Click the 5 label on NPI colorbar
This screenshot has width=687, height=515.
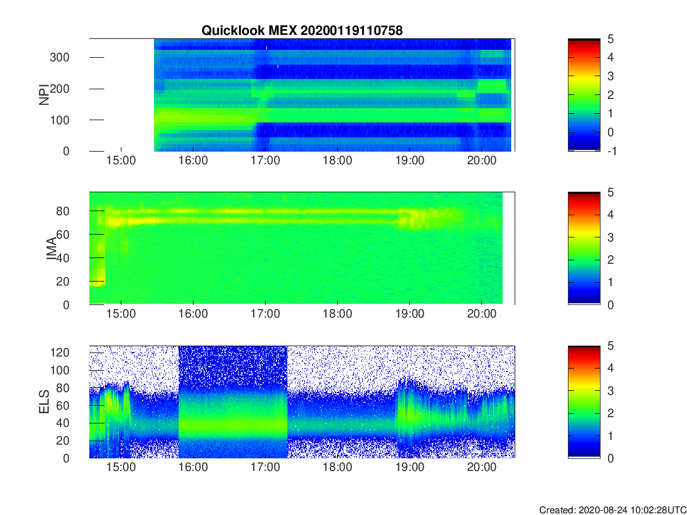610,39
